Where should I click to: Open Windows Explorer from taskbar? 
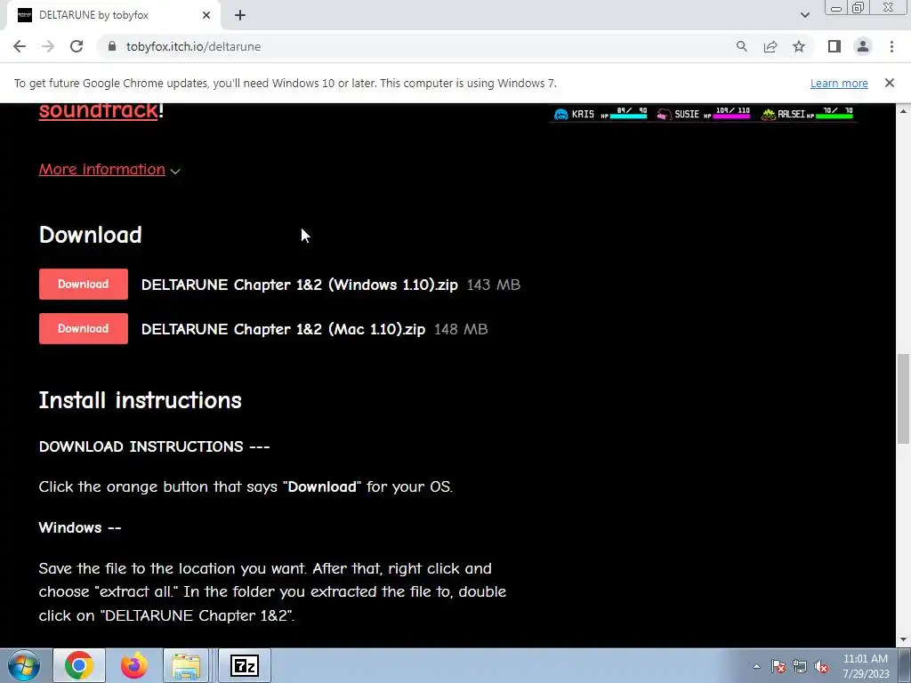pos(186,665)
